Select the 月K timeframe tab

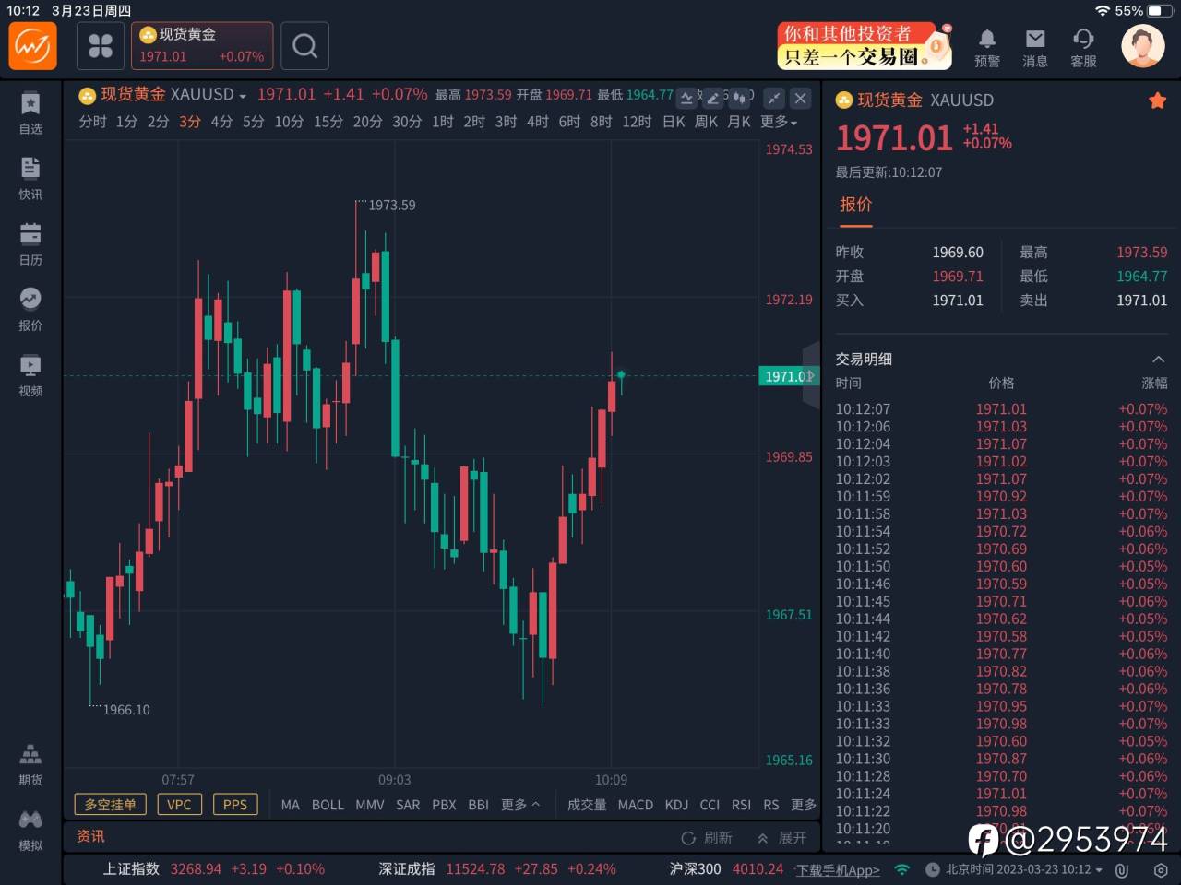[x=739, y=122]
